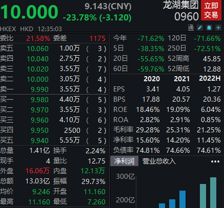Click the HKEX exchange label
This screenshot has height=208, width=224.
coord(8,29)
